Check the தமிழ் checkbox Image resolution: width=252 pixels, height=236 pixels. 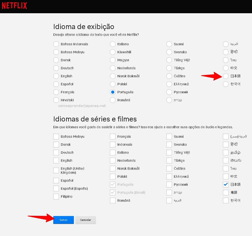[226, 153]
